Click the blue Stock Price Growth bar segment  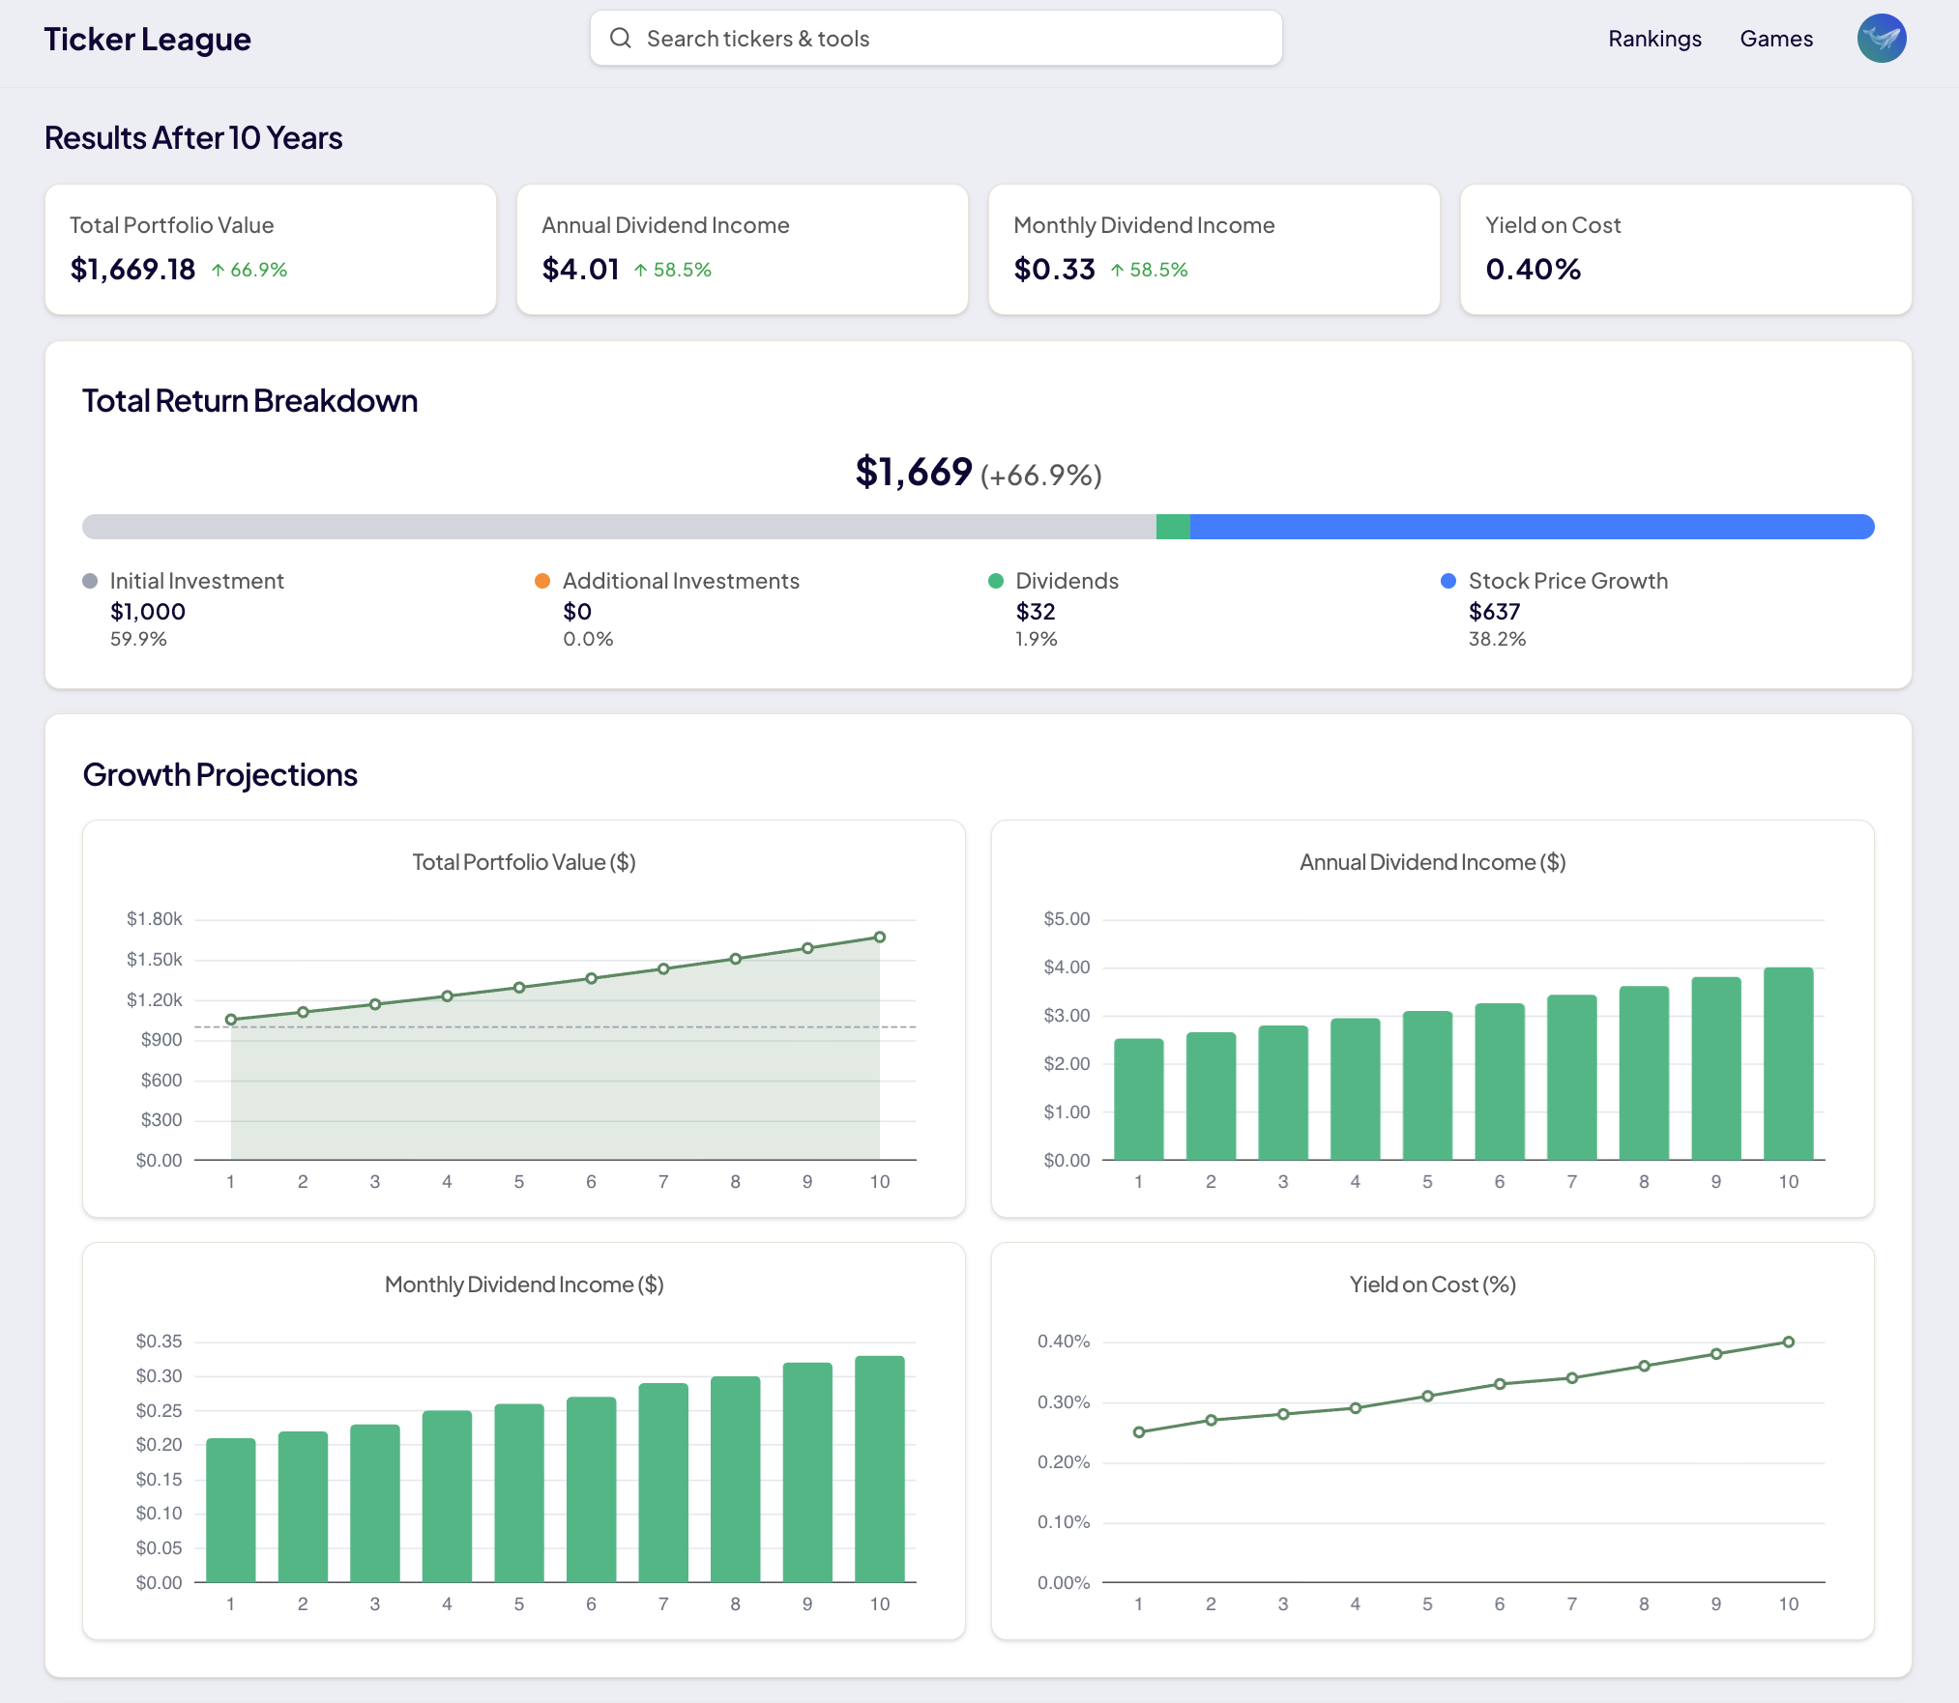click(1532, 527)
